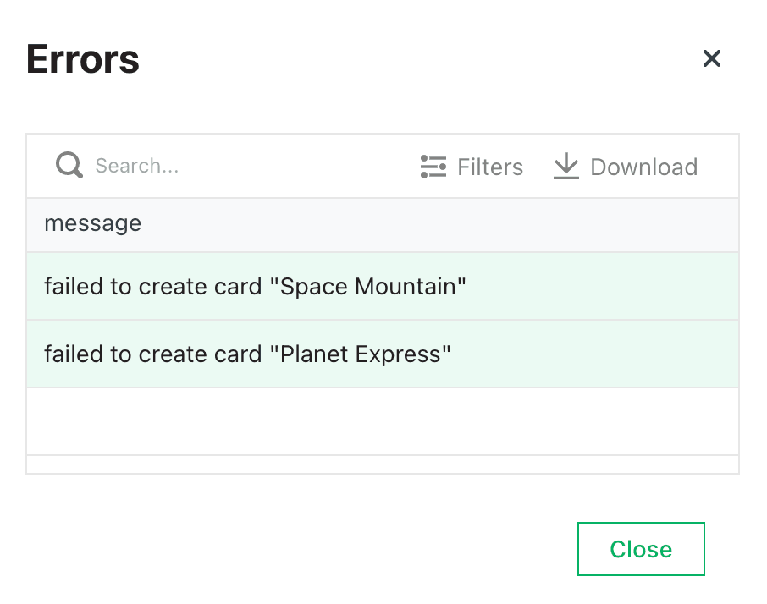The image size is (767, 604).
Task: Open the Filters options label
Action: [x=490, y=167]
